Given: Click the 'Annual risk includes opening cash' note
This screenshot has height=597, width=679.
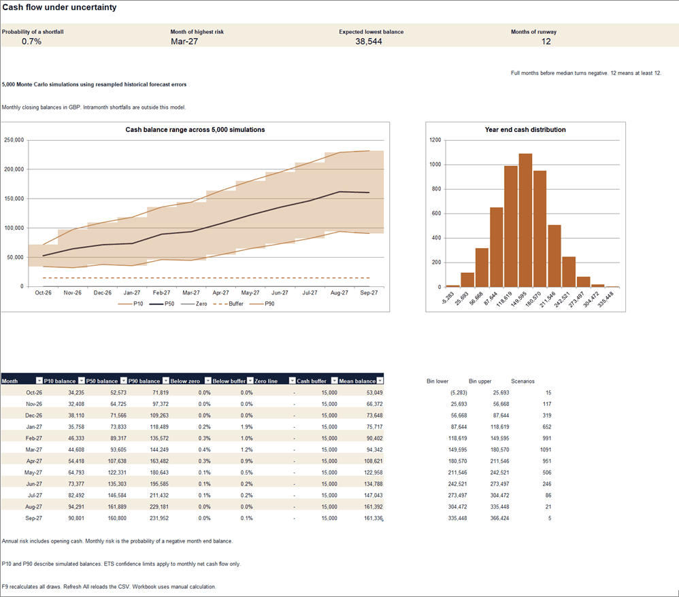Looking at the screenshot, I should [117, 541].
